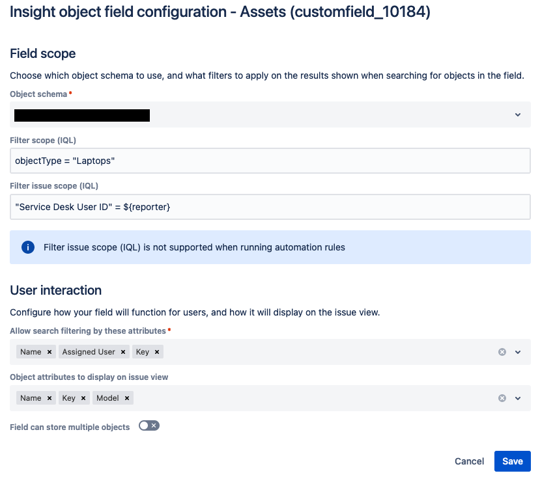Clear all issue view display attributes
The width and height of the screenshot is (540, 484).
point(502,398)
